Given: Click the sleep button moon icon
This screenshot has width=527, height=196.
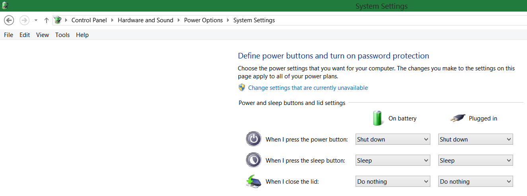Looking at the screenshot, I should tap(253, 160).
